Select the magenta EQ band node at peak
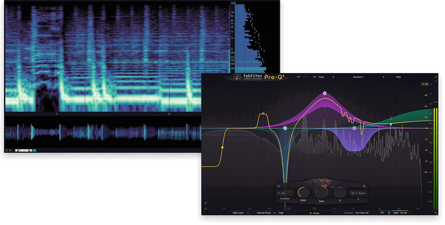Screen dimensions: 445x225 (x=325, y=93)
